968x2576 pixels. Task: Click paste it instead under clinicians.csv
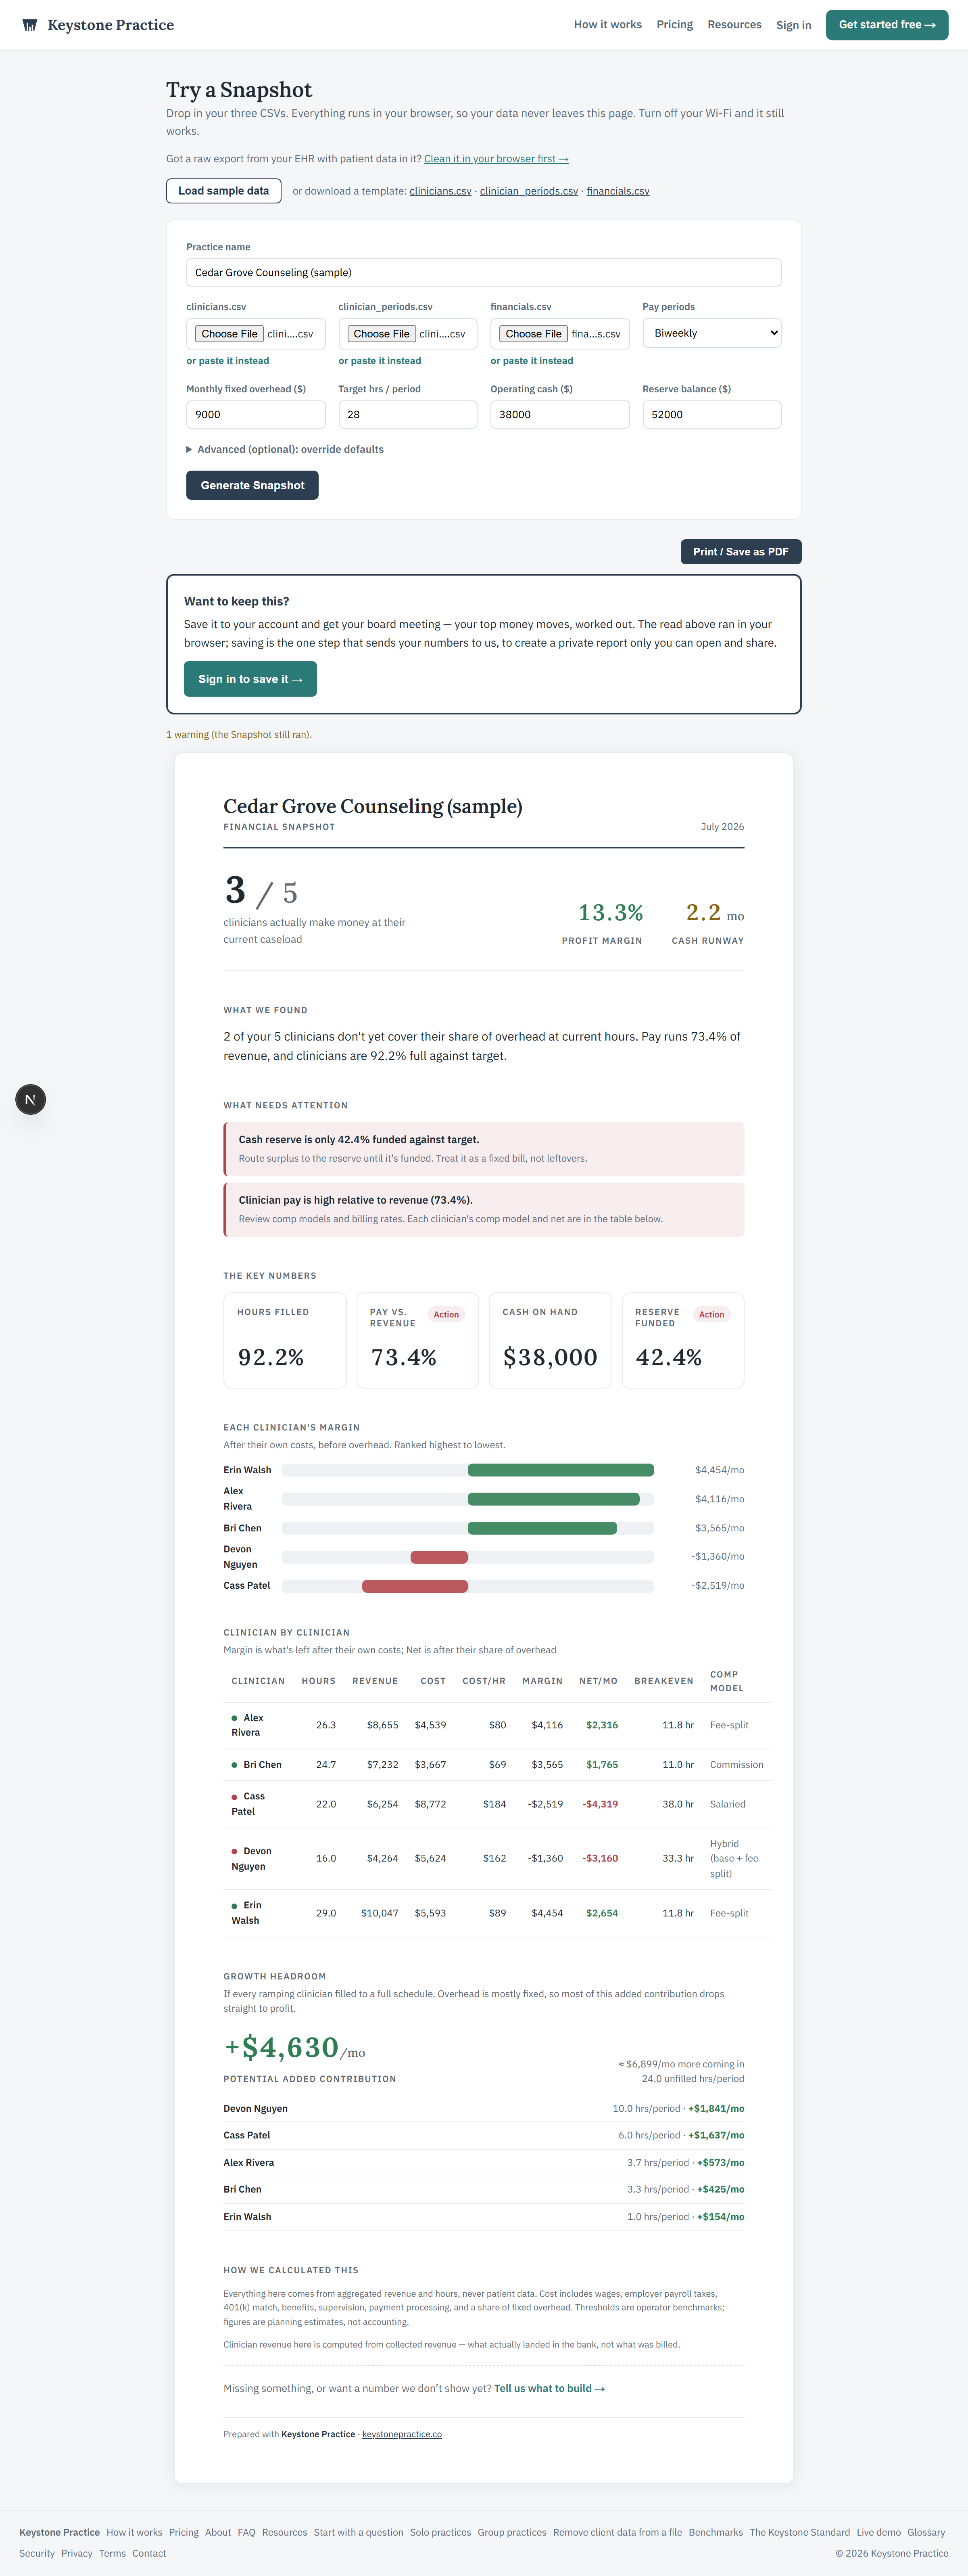tap(228, 361)
